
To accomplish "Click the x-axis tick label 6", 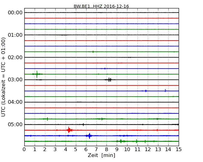I will tap(86, 150).
